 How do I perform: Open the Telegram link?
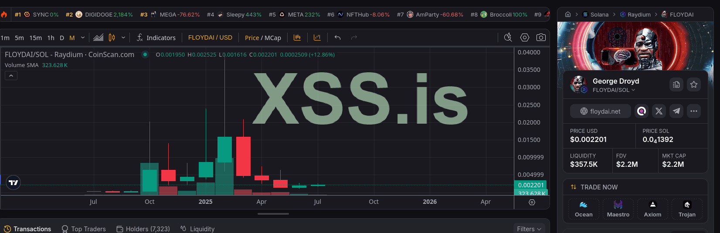click(676, 111)
